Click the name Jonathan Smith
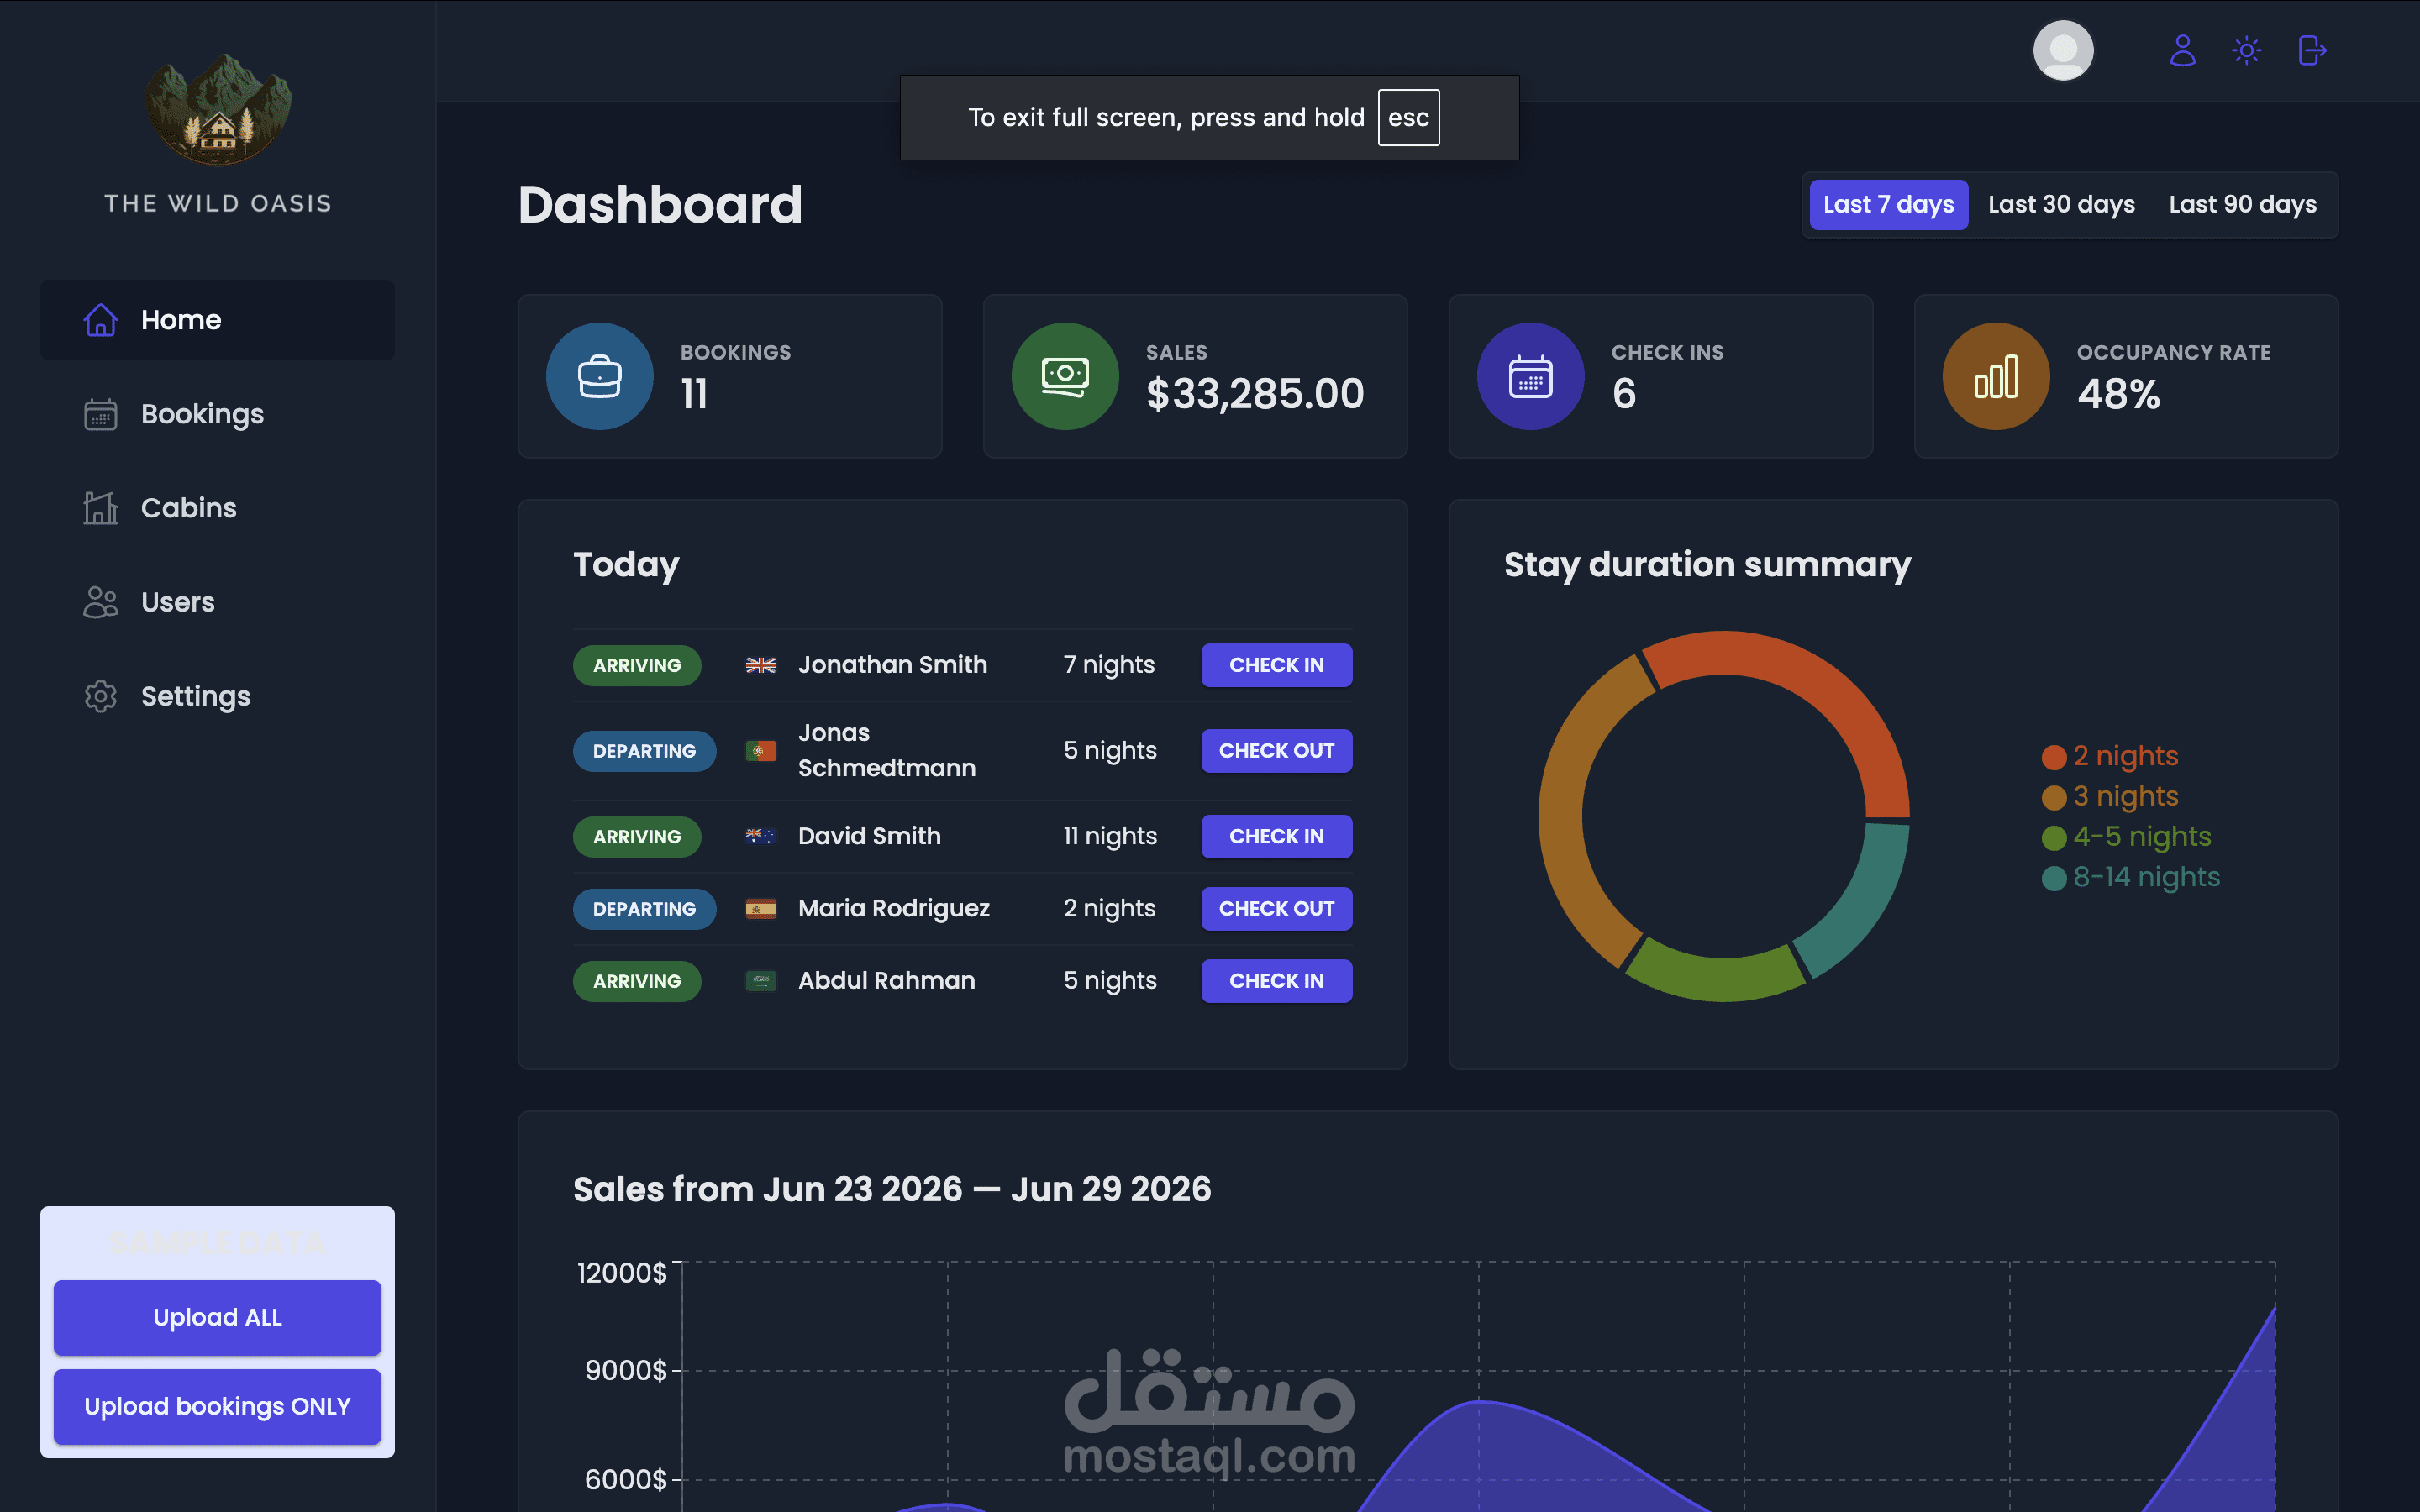Image resolution: width=2420 pixels, height=1512 pixels. tap(892, 665)
